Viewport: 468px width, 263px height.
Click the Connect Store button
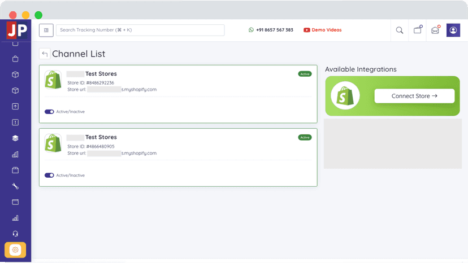[414, 96]
